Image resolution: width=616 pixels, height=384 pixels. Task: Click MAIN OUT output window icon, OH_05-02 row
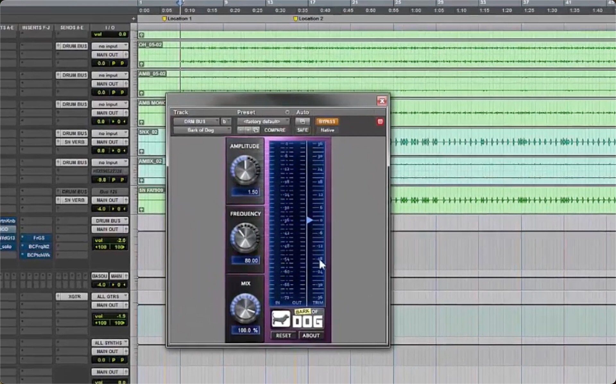click(126, 55)
